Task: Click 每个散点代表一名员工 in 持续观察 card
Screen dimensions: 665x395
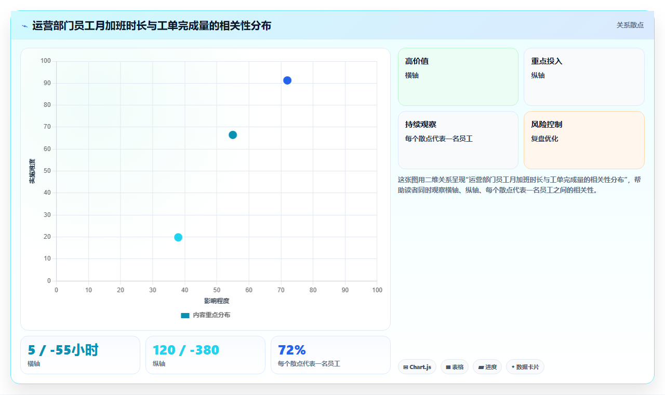Action: (439, 139)
